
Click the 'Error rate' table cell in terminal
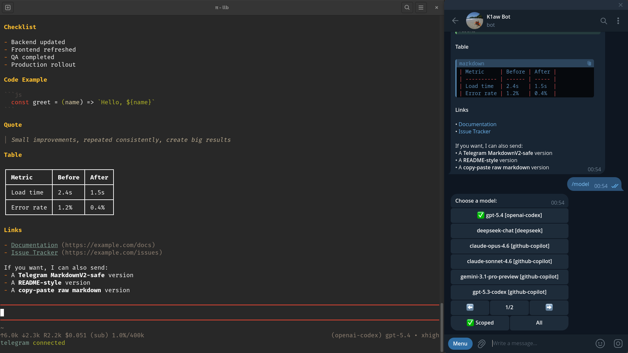click(x=29, y=208)
